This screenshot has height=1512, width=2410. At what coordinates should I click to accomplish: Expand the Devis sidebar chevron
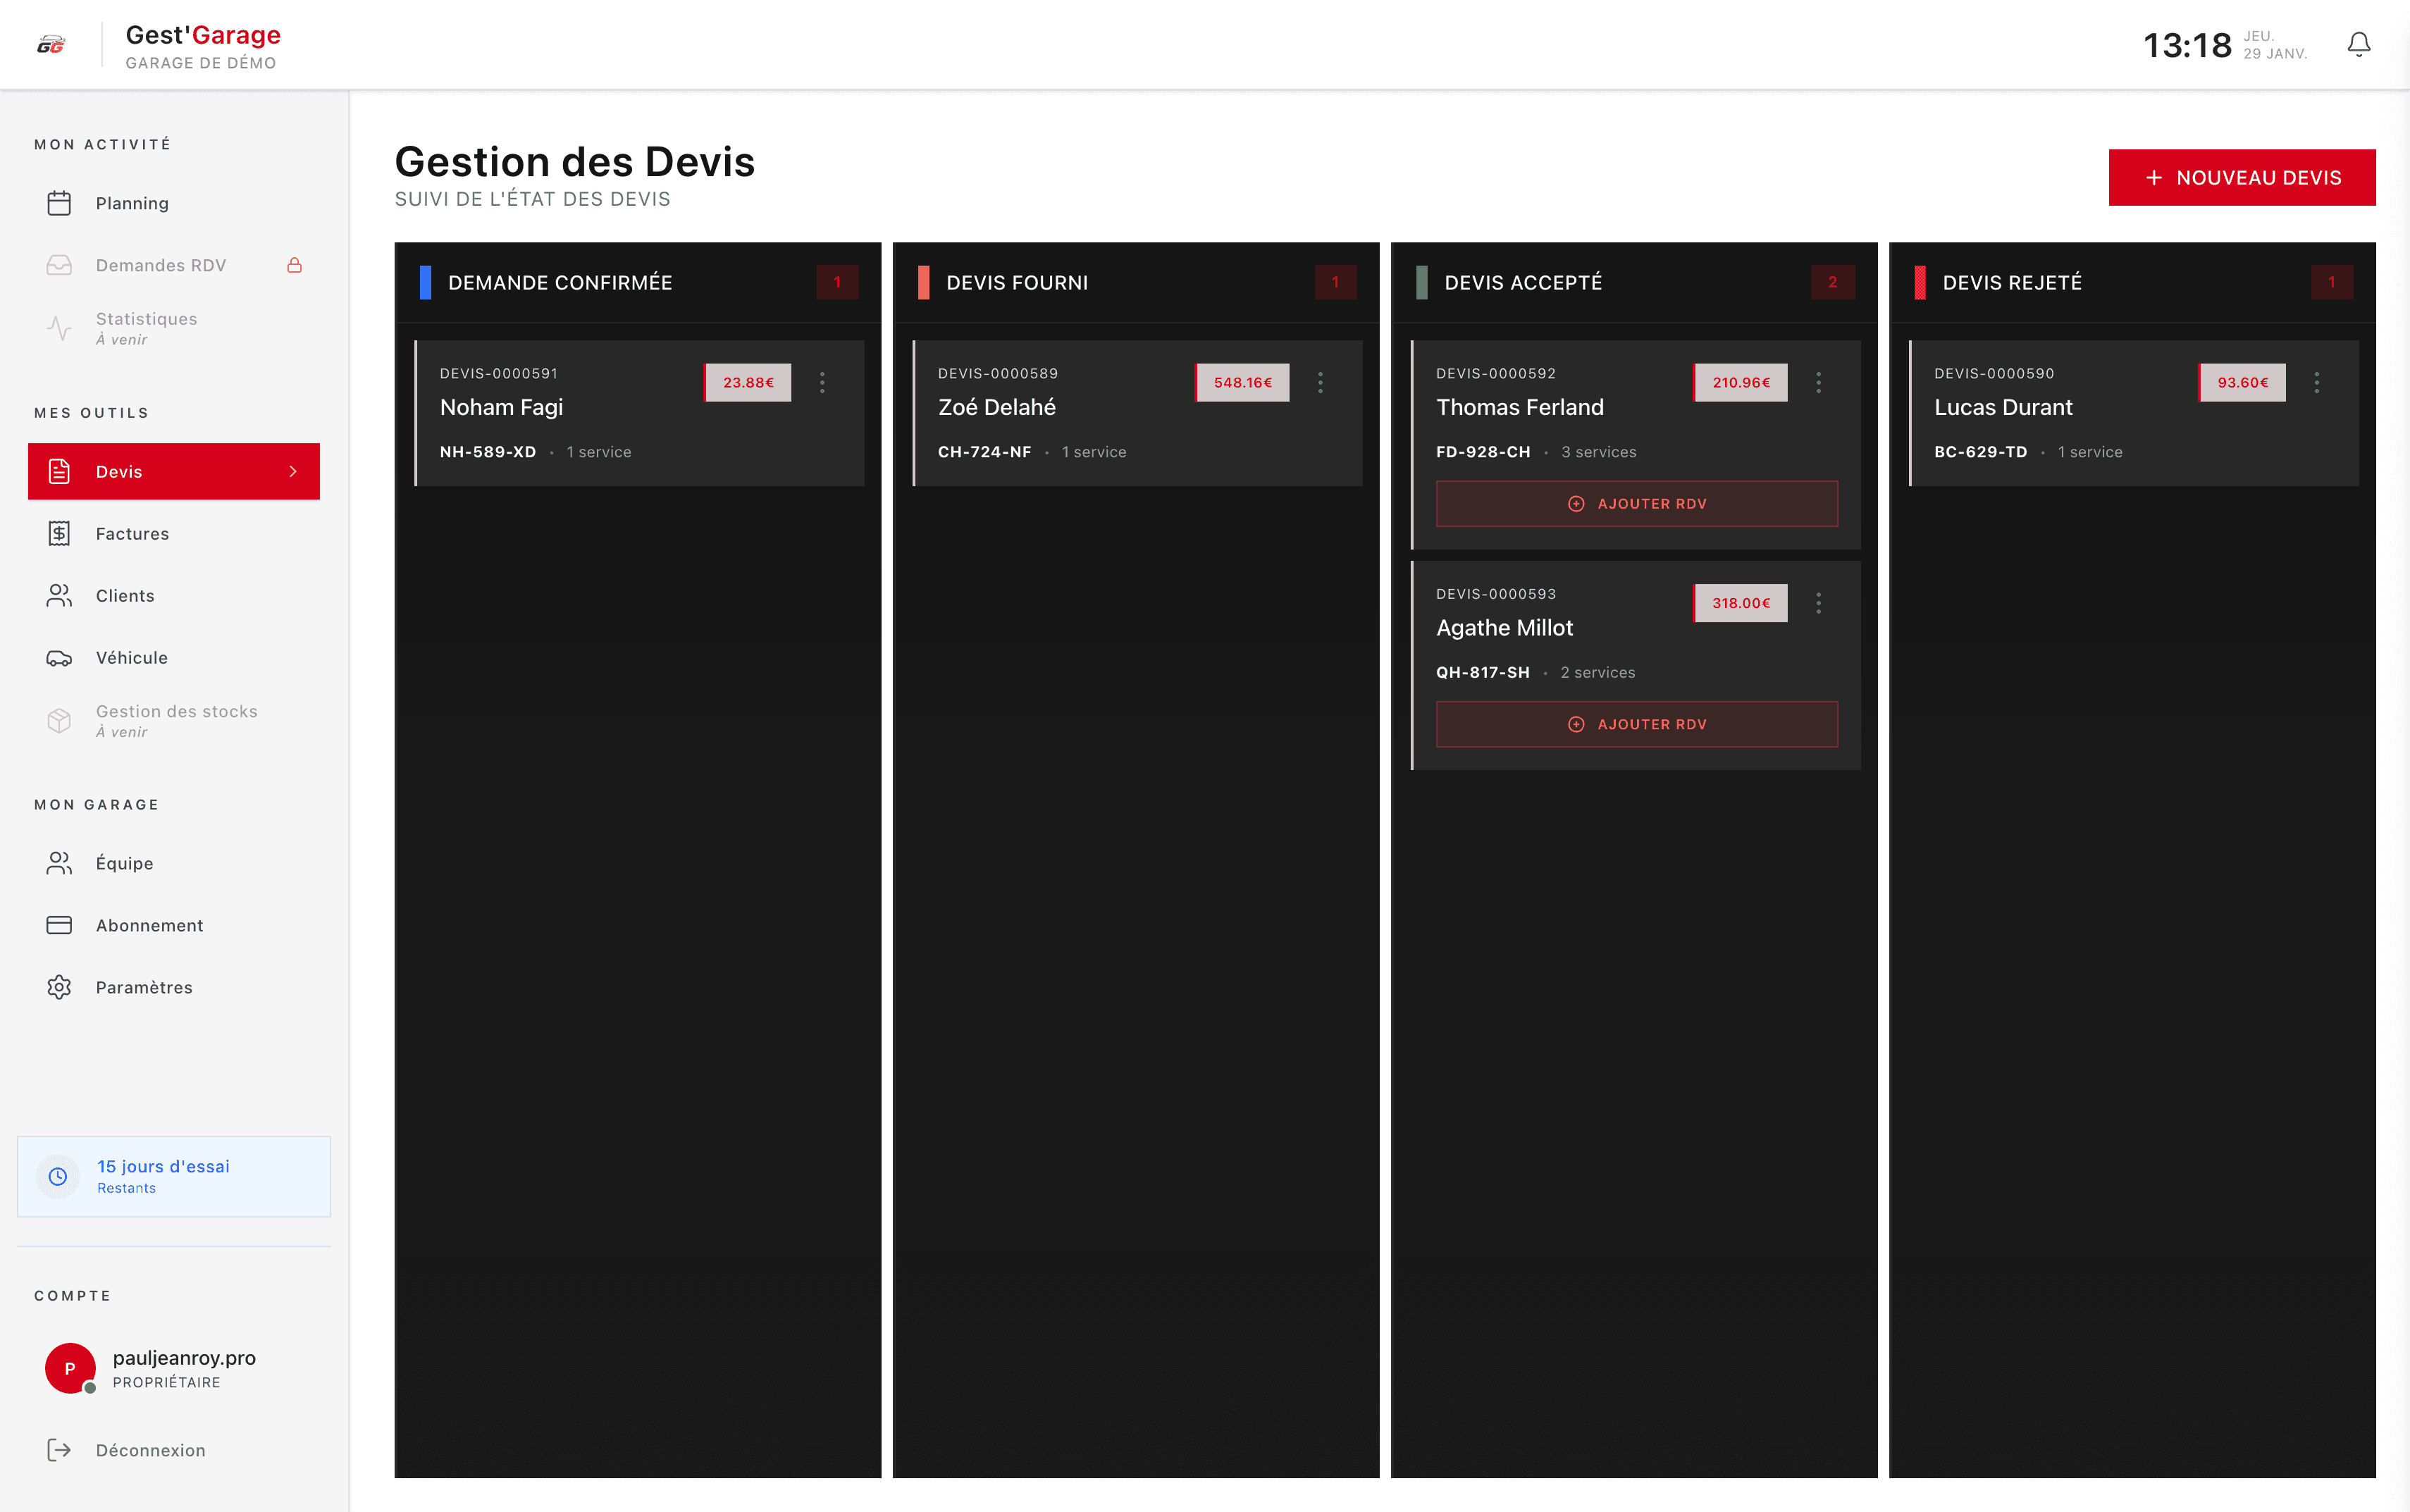click(293, 471)
